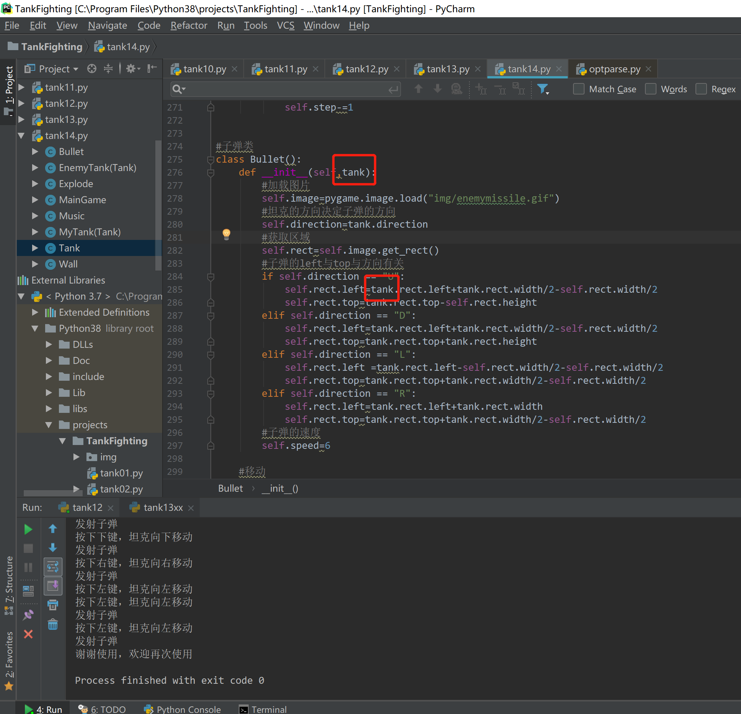Expand the img folder
741x714 pixels.
tap(76, 457)
